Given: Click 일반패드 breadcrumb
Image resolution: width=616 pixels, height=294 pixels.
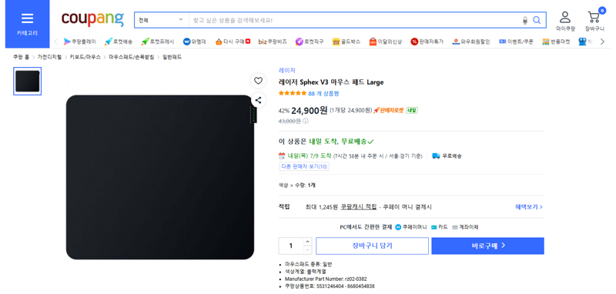Looking at the screenshot, I should (x=172, y=57).
